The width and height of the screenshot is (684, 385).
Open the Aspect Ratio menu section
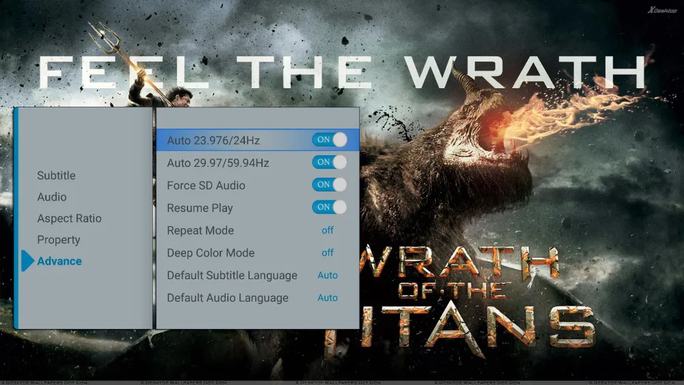(x=69, y=218)
